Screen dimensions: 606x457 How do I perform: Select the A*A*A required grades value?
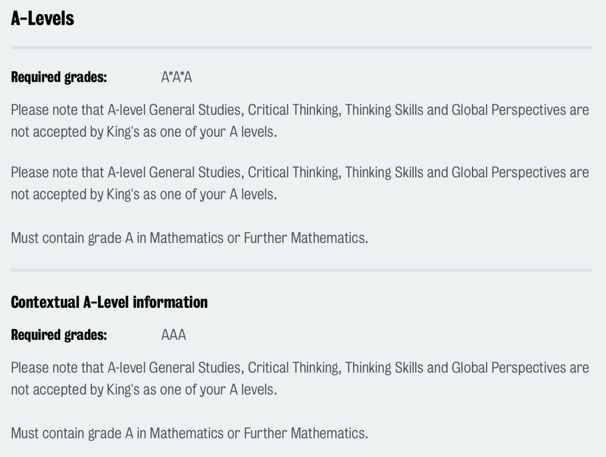click(x=177, y=77)
